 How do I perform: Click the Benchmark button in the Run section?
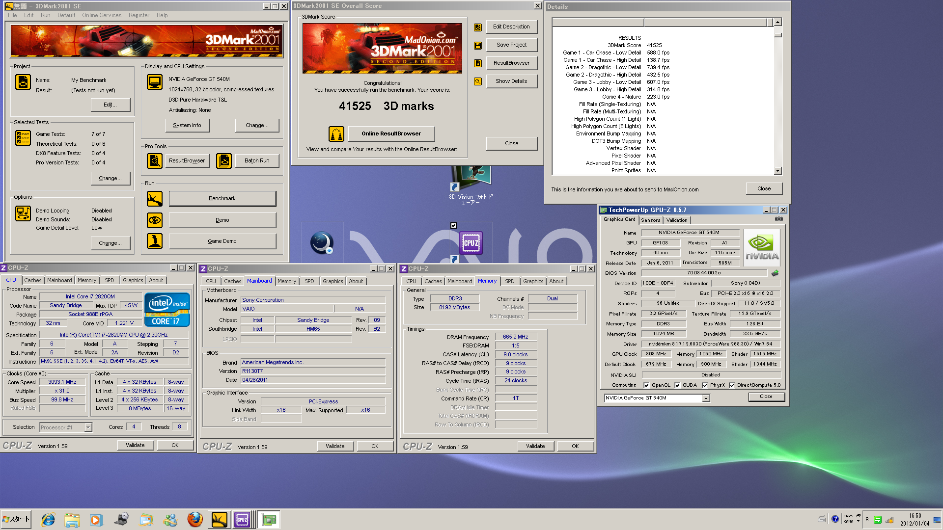click(x=222, y=199)
